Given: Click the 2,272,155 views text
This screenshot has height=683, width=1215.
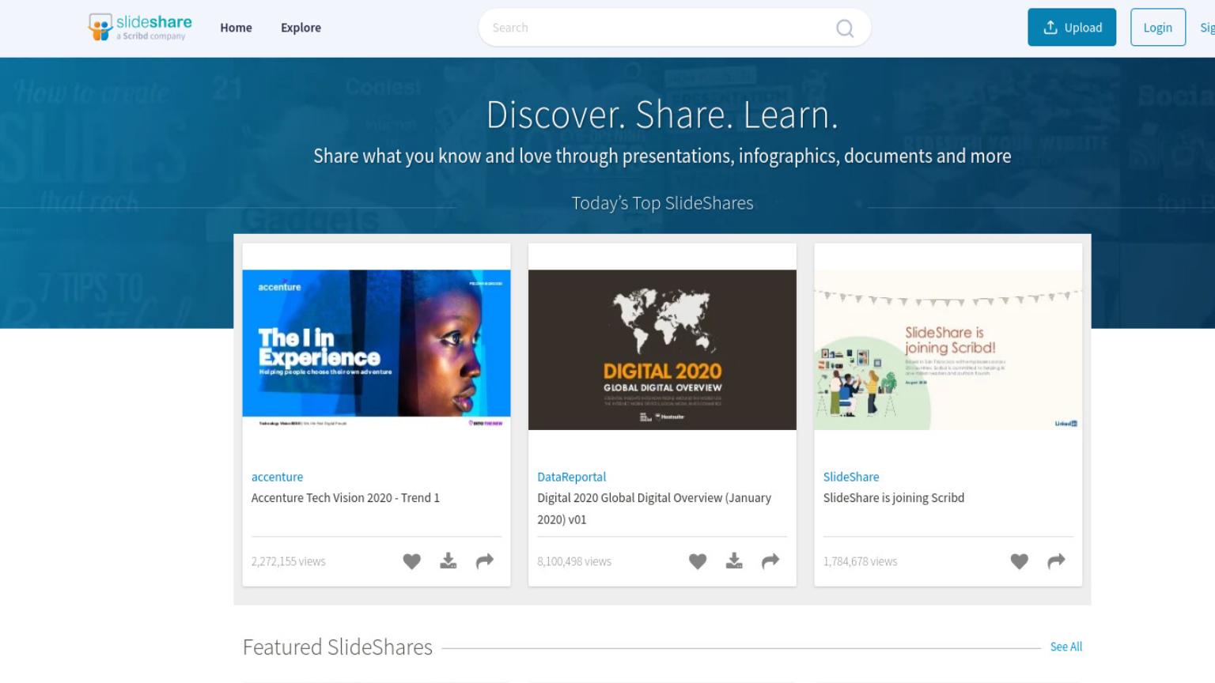Looking at the screenshot, I should coord(288,561).
